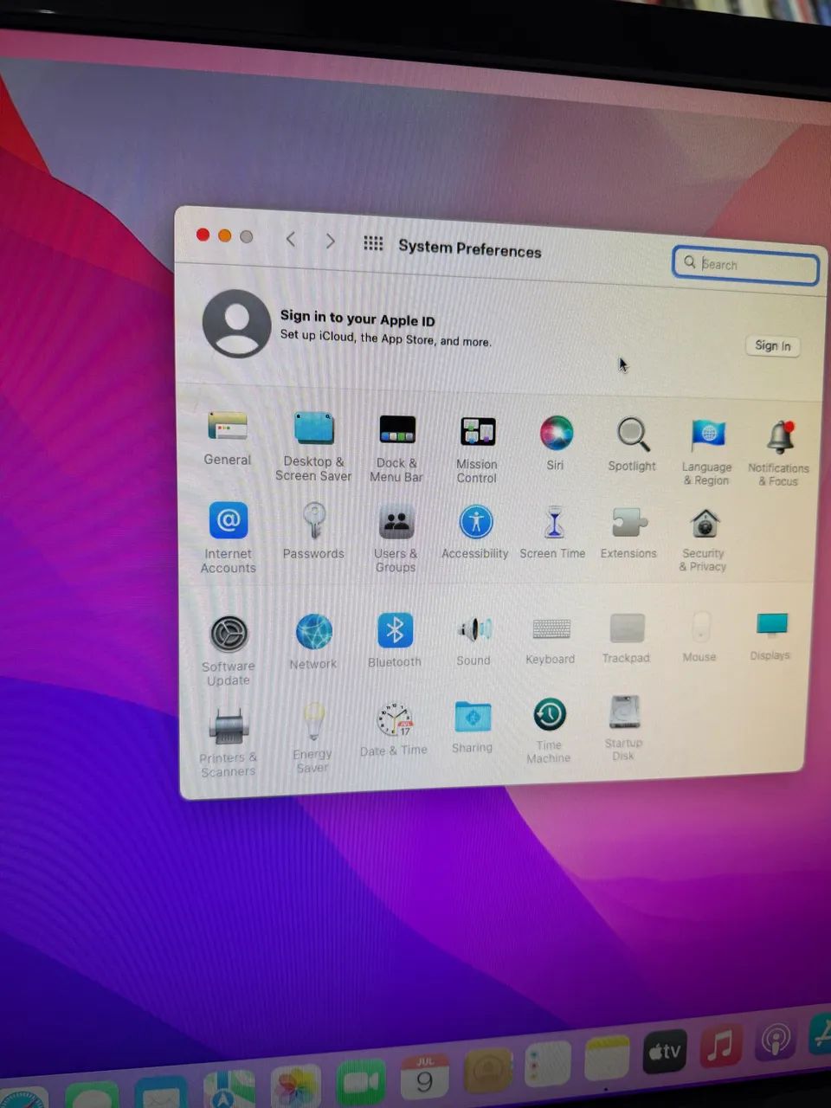Image resolution: width=831 pixels, height=1108 pixels.
Task: Open the Sound preferences pane
Action: 473,639
